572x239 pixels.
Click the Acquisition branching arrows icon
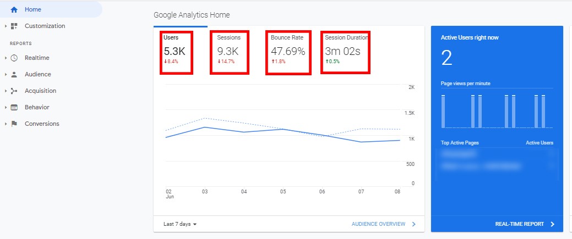pos(14,91)
